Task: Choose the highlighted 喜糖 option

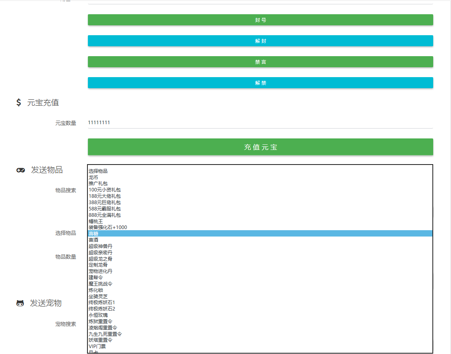Action: point(93,234)
